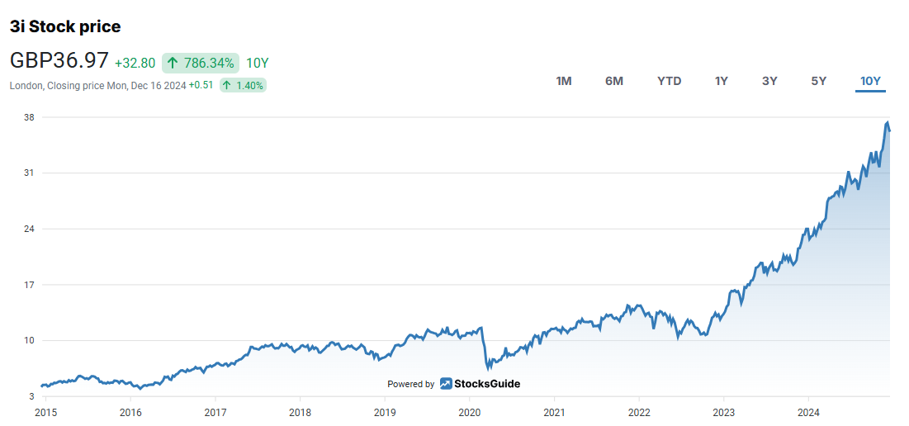This screenshot has width=909, height=426.
Task: Click the +0.51 daily change value
Action: pos(201,85)
